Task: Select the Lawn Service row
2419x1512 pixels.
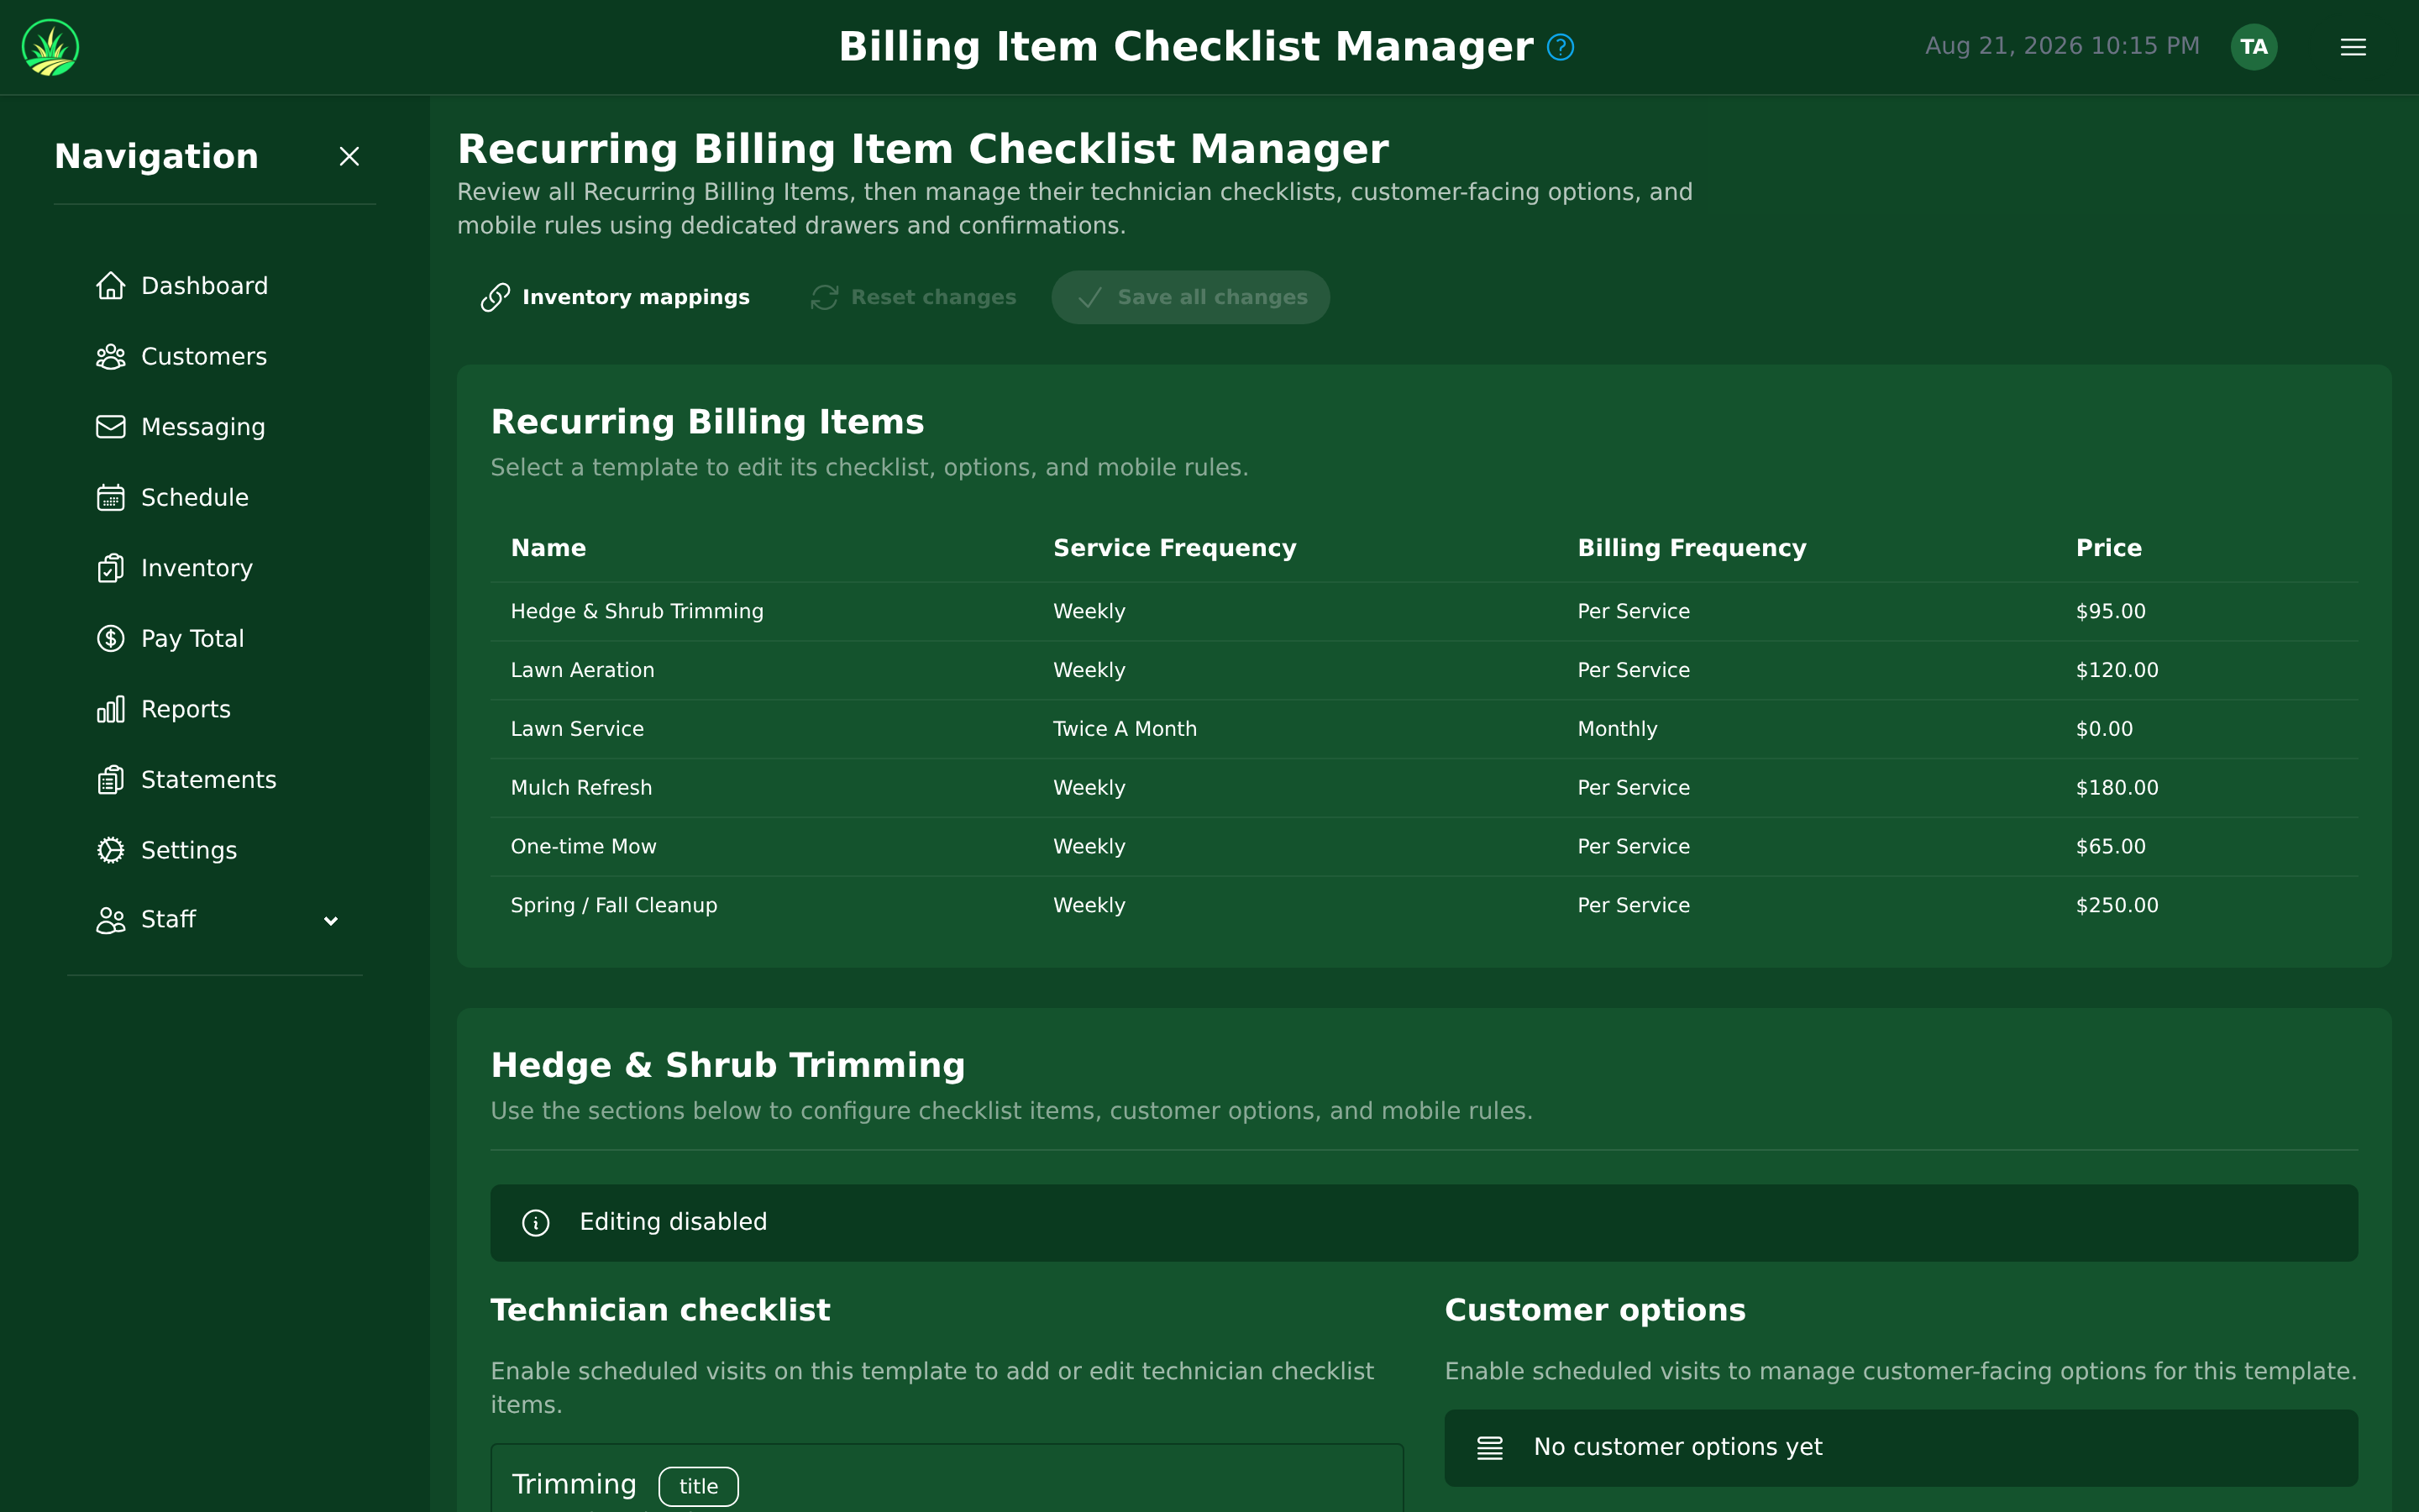Action: tap(1425, 729)
